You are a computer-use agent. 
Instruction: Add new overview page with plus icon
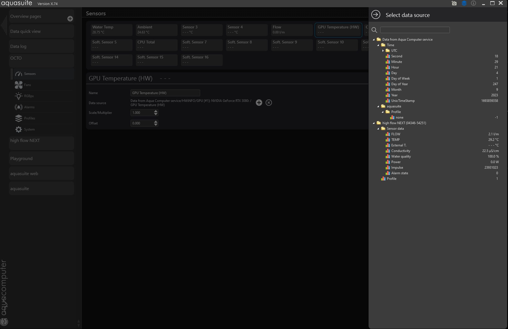[70, 19]
